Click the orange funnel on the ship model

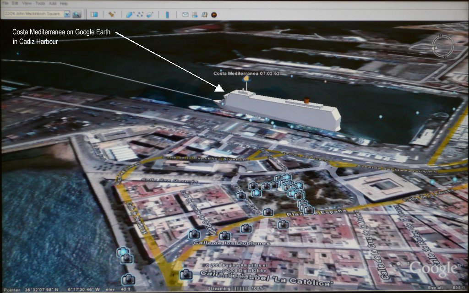306,100
